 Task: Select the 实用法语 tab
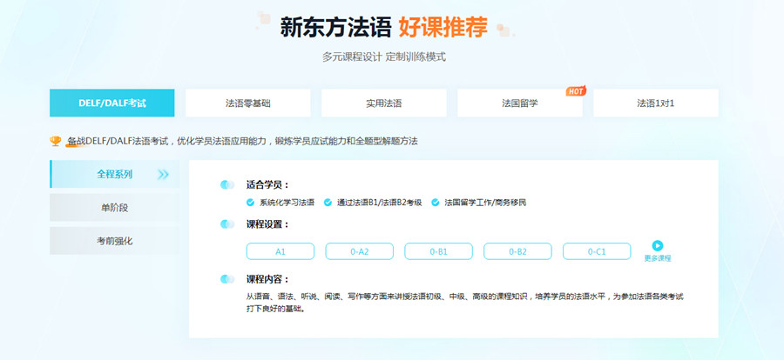click(x=383, y=103)
